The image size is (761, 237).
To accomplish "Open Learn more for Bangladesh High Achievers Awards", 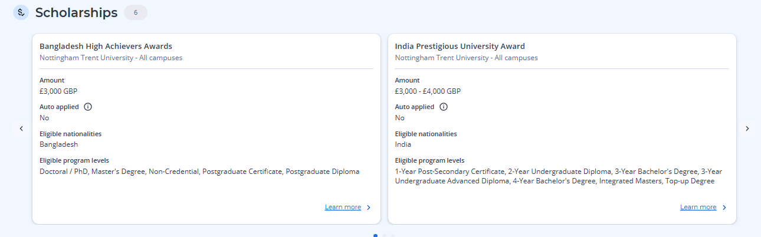I will 343,207.
